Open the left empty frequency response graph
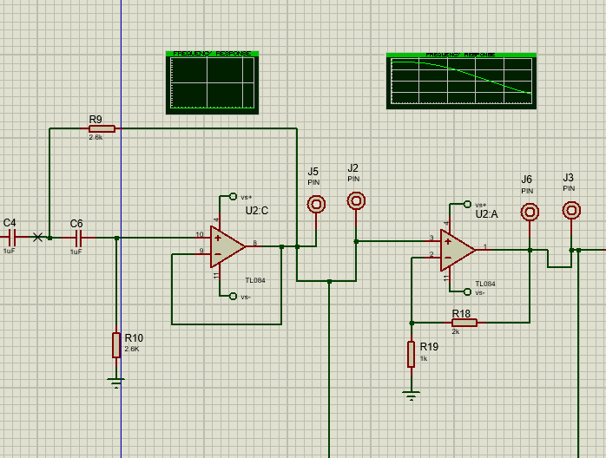606x458 pixels. [212, 82]
